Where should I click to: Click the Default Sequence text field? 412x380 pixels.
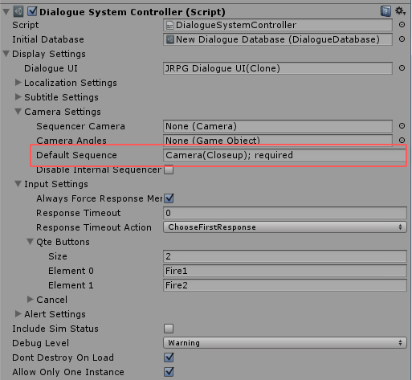point(285,155)
